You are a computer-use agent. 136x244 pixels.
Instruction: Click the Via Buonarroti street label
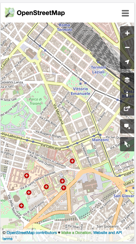pyautogui.click(x=63, y=99)
